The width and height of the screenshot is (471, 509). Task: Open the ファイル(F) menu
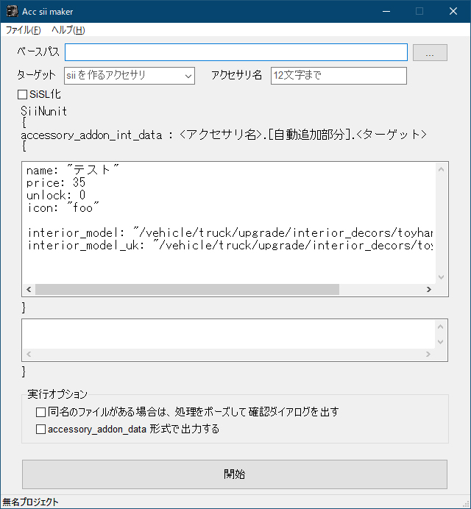24,30
